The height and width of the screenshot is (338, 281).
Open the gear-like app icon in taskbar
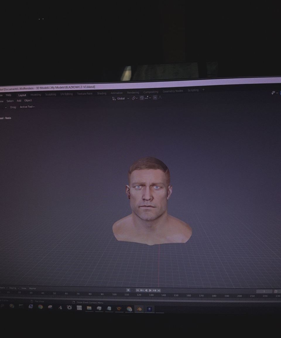pyautogui.click(x=69, y=308)
